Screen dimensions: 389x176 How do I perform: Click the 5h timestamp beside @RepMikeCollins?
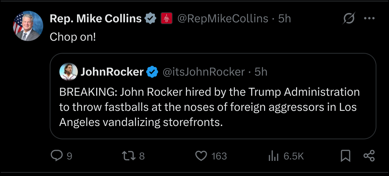tap(285, 19)
